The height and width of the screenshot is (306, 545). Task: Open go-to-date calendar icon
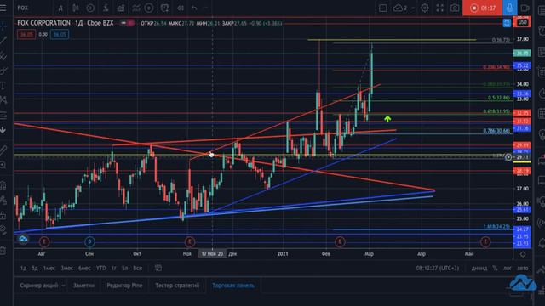point(158,268)
